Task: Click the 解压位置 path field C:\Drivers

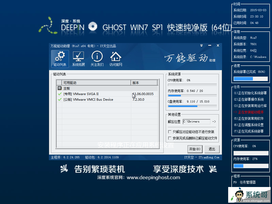Action: tap(197, 122)
